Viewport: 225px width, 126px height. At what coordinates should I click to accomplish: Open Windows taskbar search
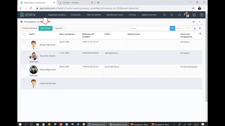26,124
